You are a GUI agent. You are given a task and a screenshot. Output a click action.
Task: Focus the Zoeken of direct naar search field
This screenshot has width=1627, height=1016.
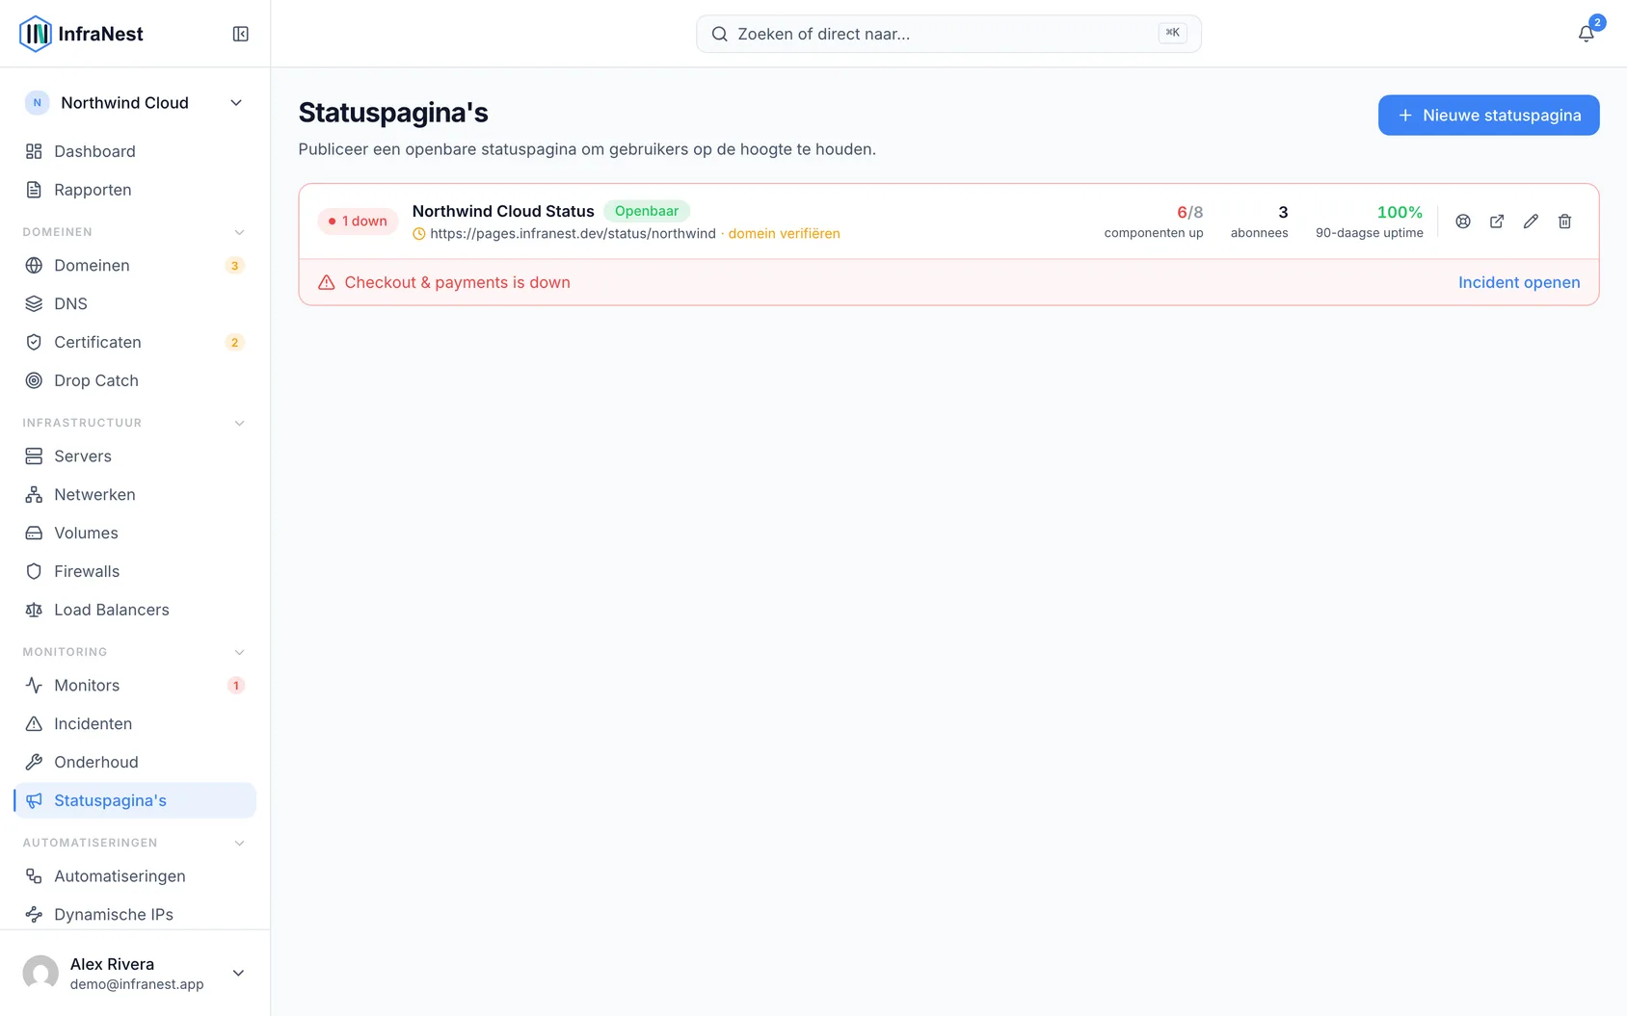click(x=948, y=34)
